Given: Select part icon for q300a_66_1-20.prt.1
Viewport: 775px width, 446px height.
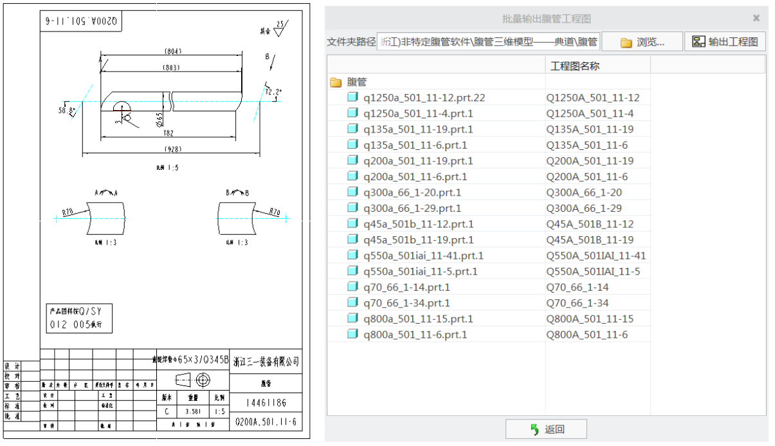Looking at the screenshot, I should [x=352, y=192].
